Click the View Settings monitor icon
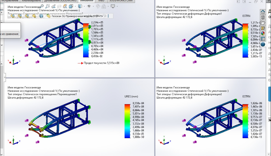 113,6
